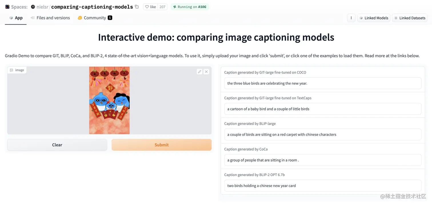432x205 pixels.
Task: Click label 'Caption generated by GIT-large fine-tuned on TextCaps'
Action: [268, 98]
